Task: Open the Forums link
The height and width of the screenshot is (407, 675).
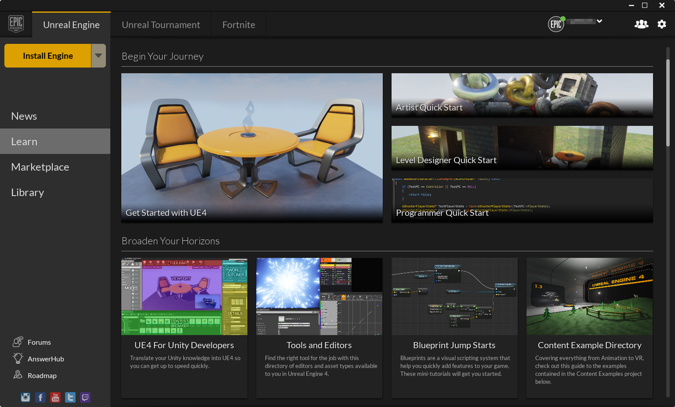Action: pos(39,342)
